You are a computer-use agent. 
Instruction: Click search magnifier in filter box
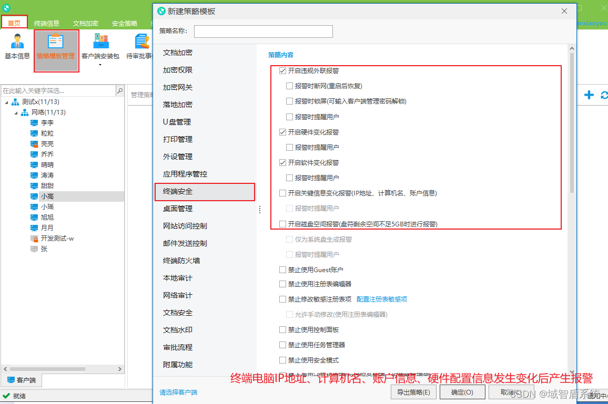tap(120, 91)
